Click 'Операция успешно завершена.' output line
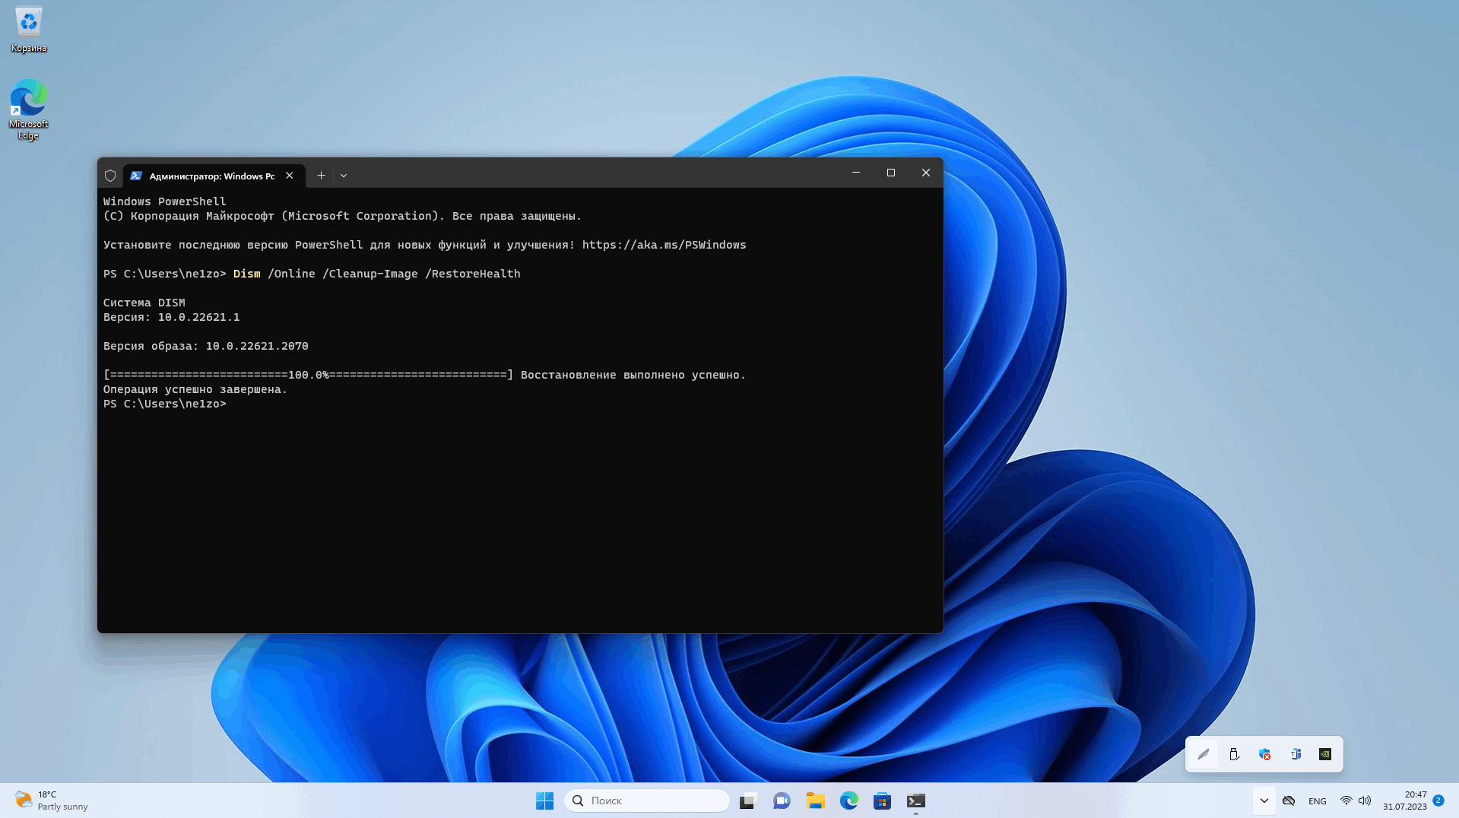 [x=195, y=389]
